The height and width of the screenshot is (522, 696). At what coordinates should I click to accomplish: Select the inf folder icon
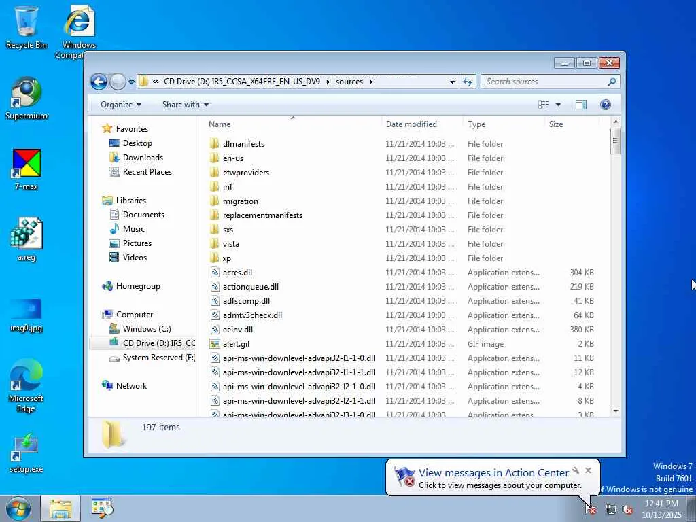tap(214, 187)
